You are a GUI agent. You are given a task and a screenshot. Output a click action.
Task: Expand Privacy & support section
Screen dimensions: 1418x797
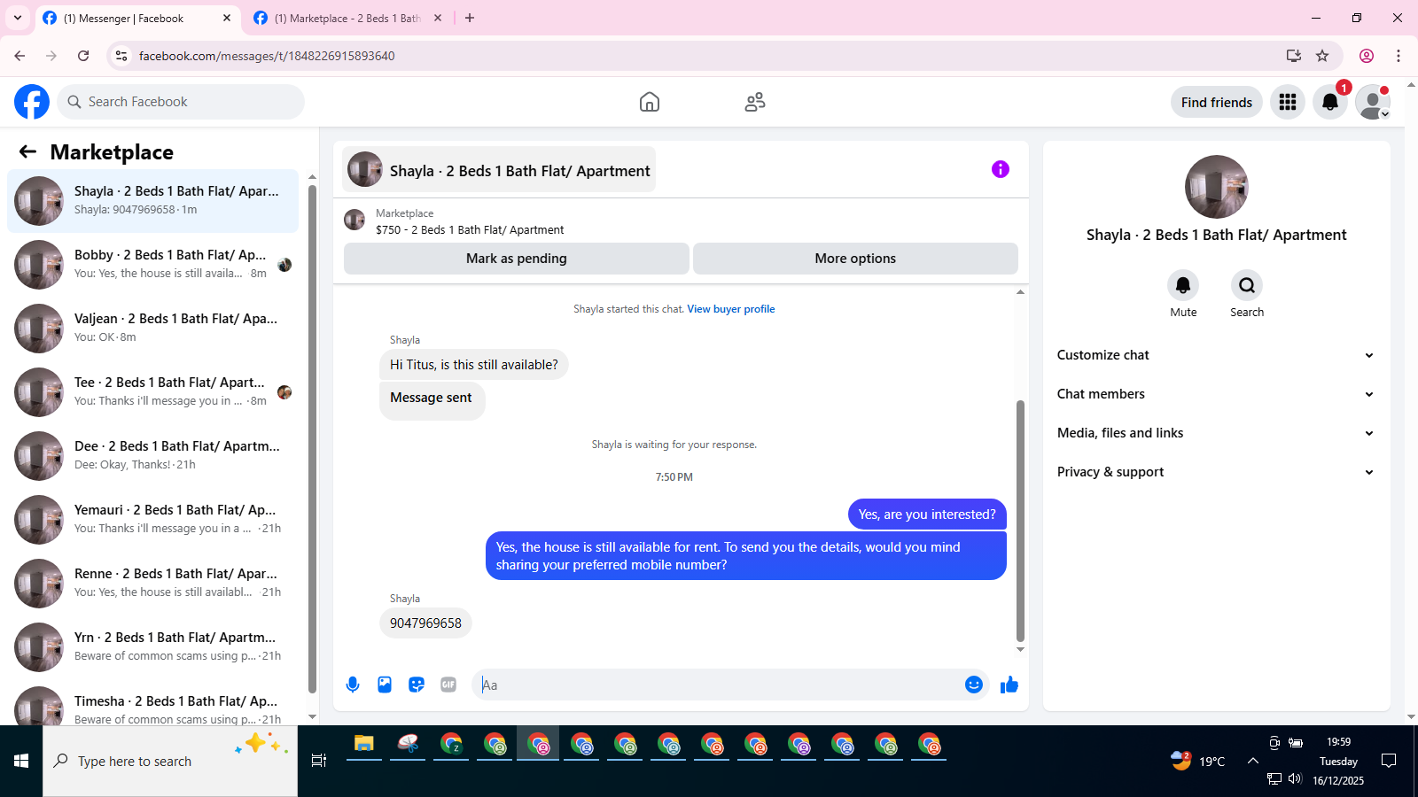1215,472
